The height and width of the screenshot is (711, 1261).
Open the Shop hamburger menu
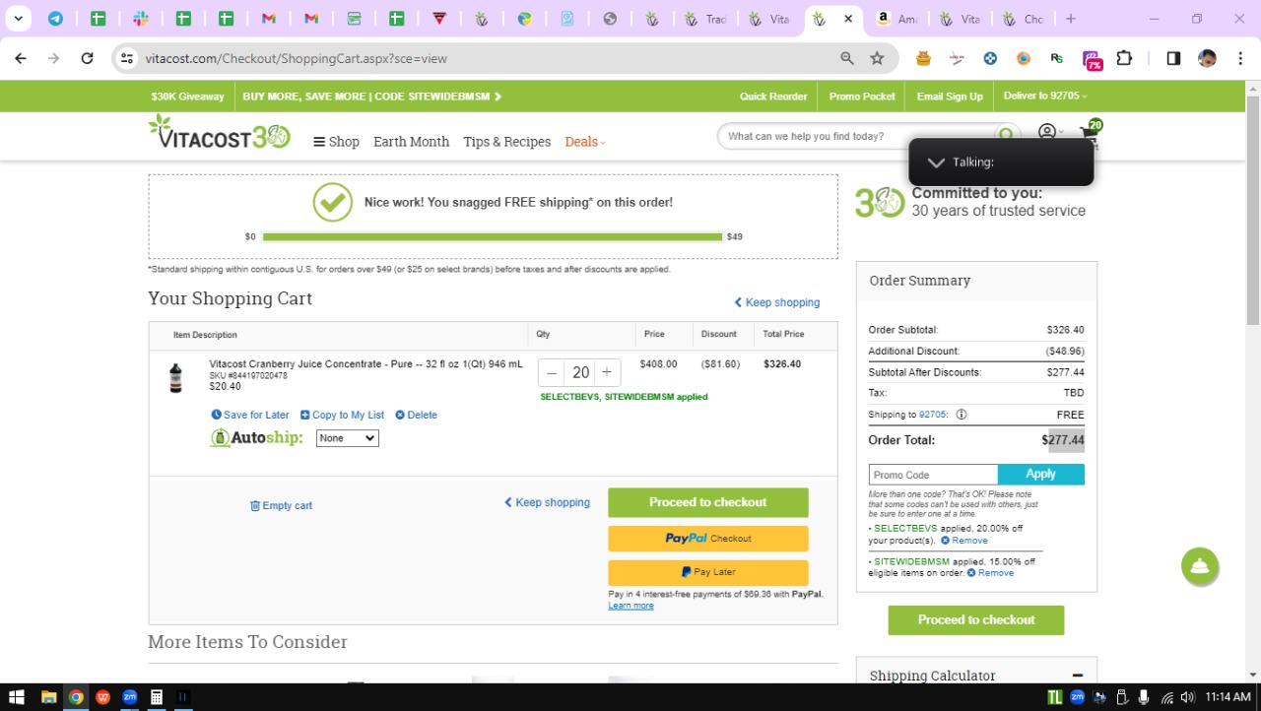click(336, 142)
